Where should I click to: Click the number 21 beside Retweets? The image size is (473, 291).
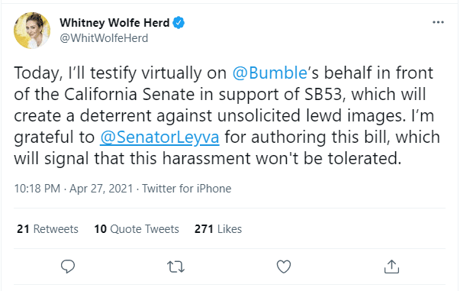[x=23, y=229]
